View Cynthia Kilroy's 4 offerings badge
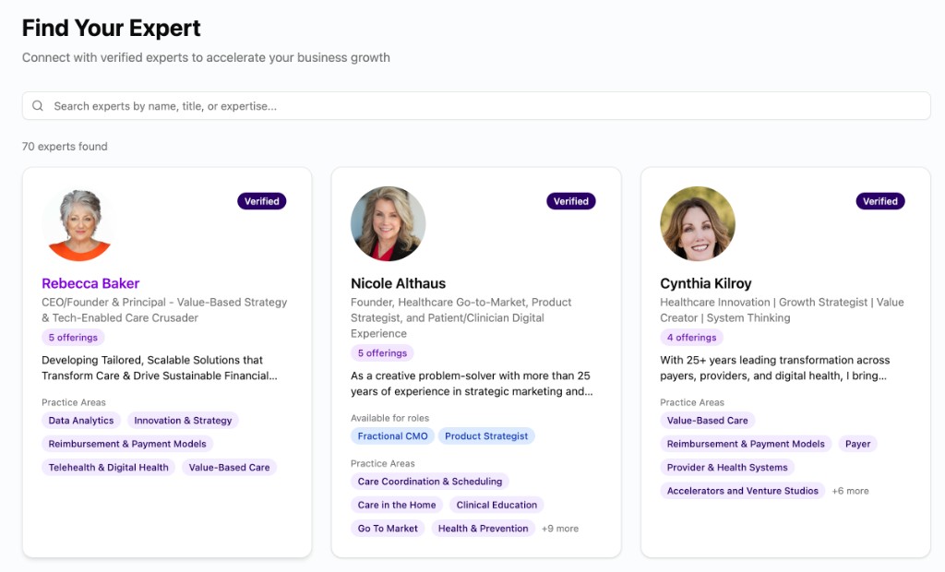This screenshot has width=945, height=572. (x=691, y=338)
